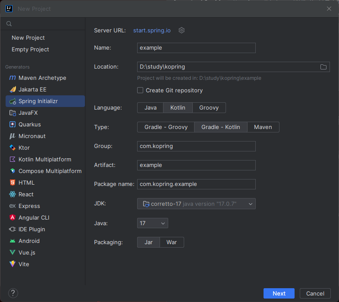The image size is (339, 302).
Task: Click the Express ex icon
Action: 13,206
